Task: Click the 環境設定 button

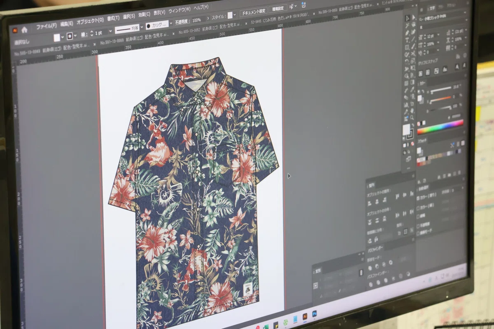Action: coord(278,9)
